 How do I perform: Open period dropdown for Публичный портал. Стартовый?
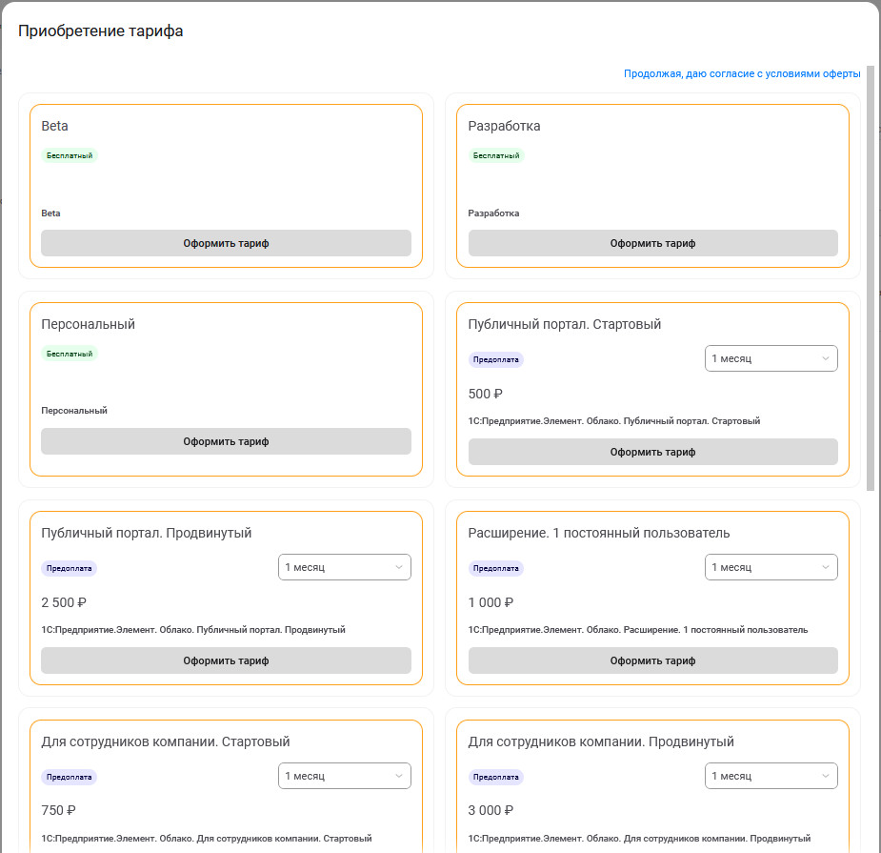(771, 358)
